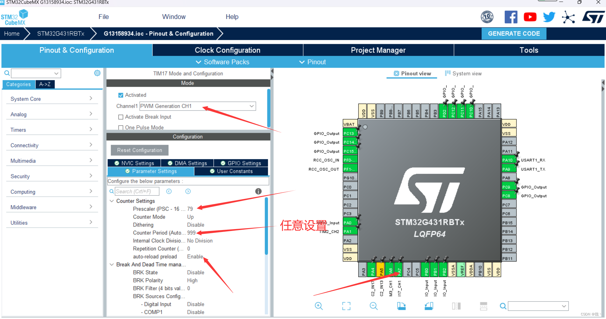The image size is (606, 319).
Task: Switch to the A->Z list tab
Action: [x=45, y=84]
